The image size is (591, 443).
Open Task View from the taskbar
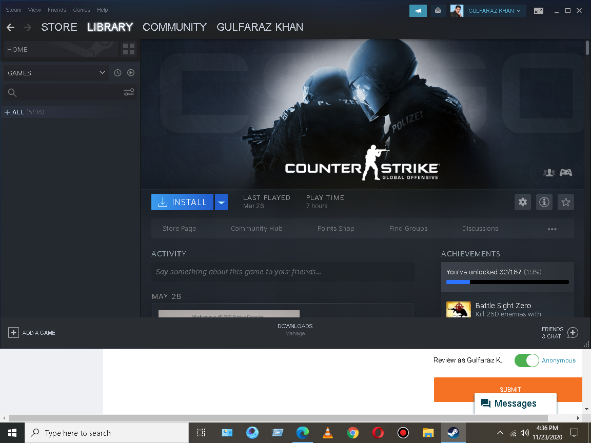(x=201, y=433)
